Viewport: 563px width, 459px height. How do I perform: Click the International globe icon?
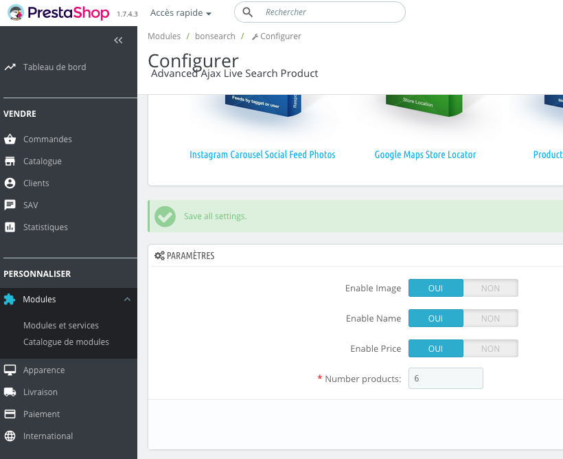pyautogui.click(x=10, y=436)
